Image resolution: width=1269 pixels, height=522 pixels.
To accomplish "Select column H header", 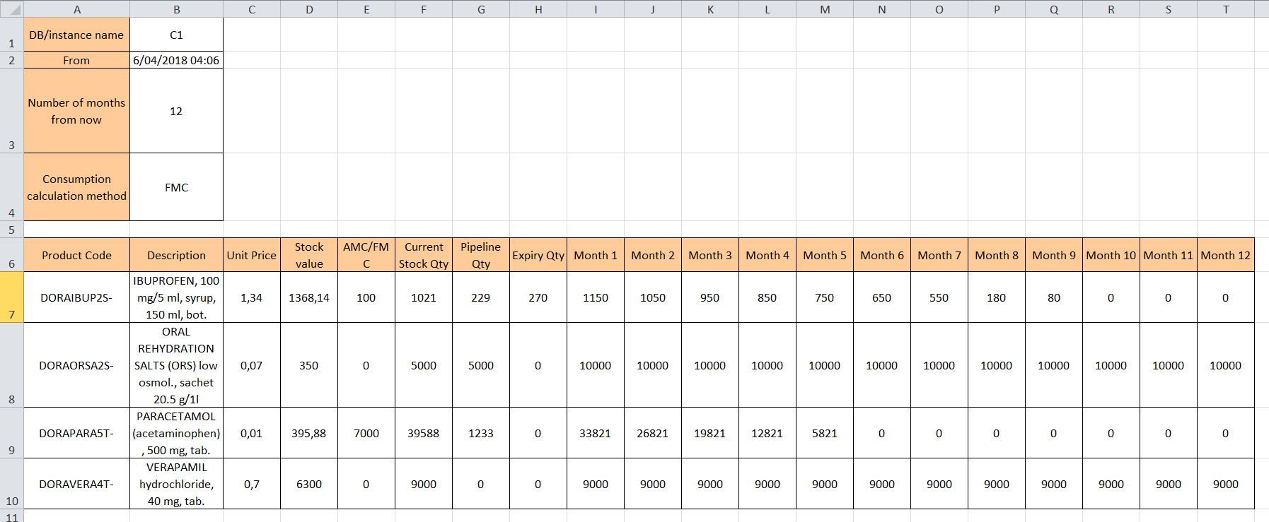I will pos(538,9).
